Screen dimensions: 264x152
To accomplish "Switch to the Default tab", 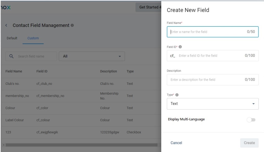I will coord(12,38).
